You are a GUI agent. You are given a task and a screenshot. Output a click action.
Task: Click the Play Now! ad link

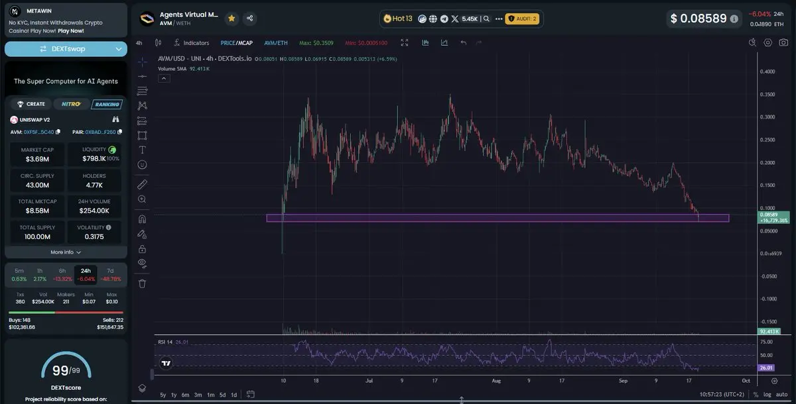[71, 30]
